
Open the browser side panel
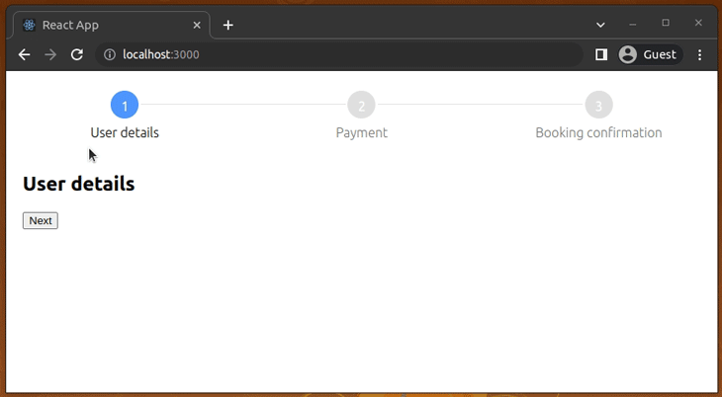tap(601, 54)
